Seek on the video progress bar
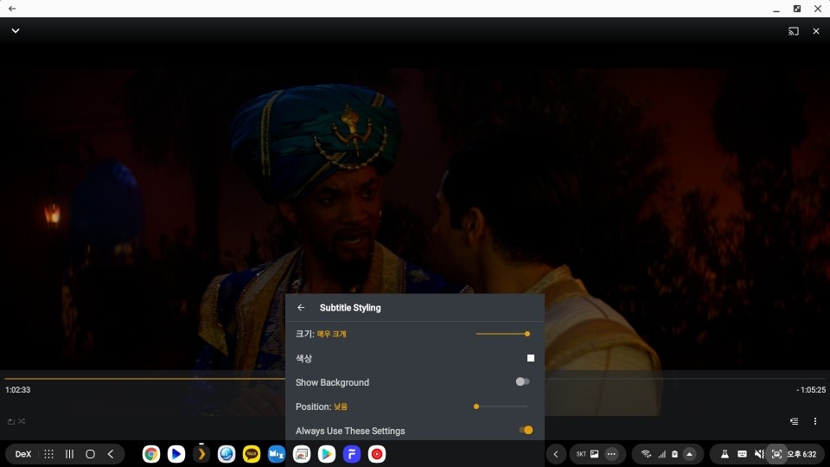The width and height of the screenshot is (830, 467). pos(415,379)
